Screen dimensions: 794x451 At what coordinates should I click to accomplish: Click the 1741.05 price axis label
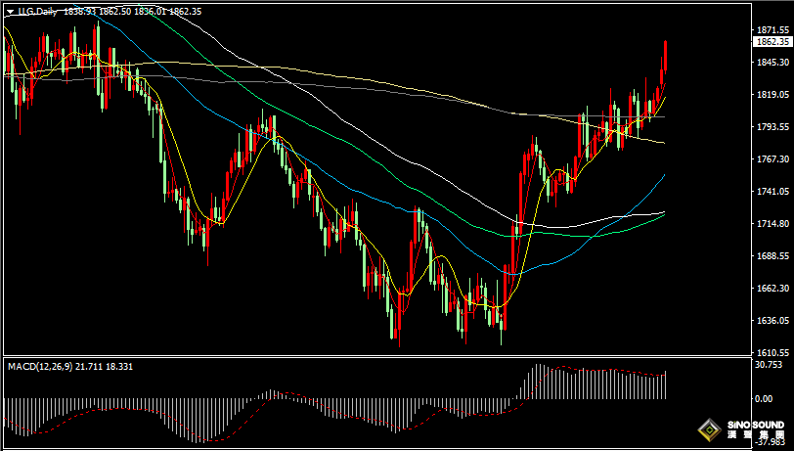772,192
